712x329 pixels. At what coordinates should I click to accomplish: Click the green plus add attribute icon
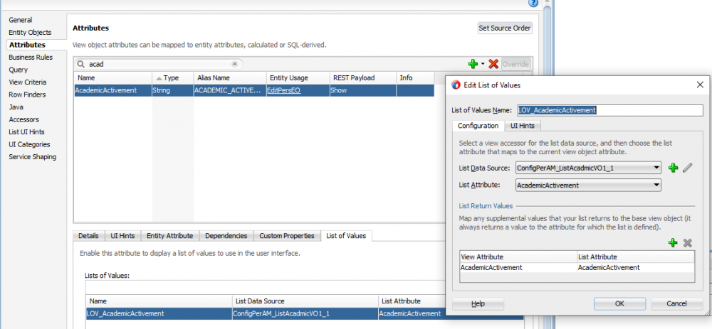[x=473, y=64]
